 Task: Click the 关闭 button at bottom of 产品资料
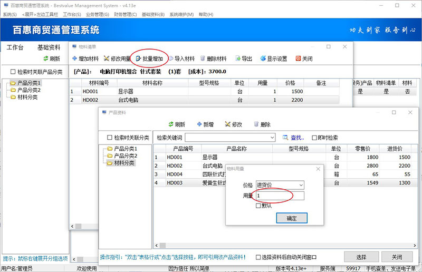pos(397,257)
